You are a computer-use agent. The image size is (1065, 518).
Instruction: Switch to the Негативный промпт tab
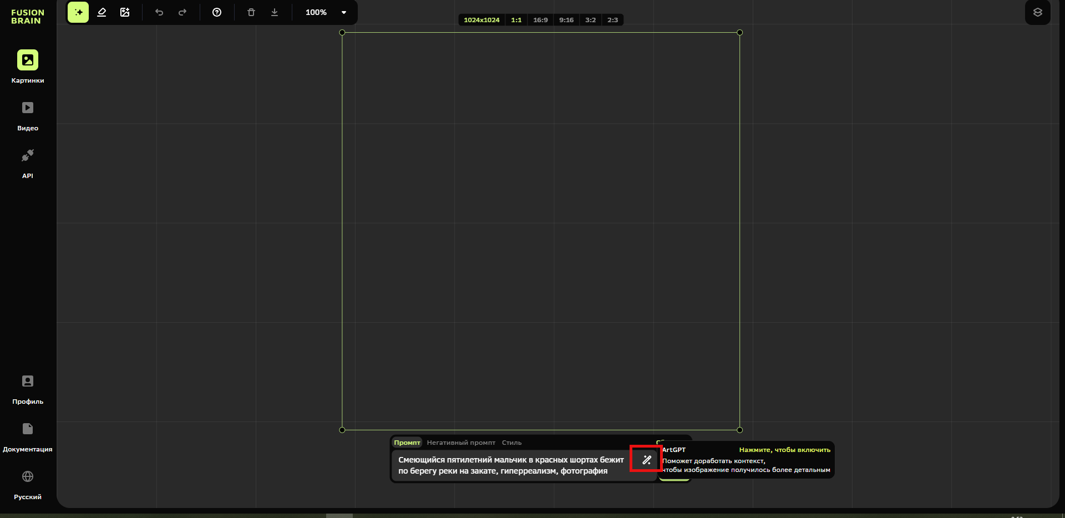point(461,443)
